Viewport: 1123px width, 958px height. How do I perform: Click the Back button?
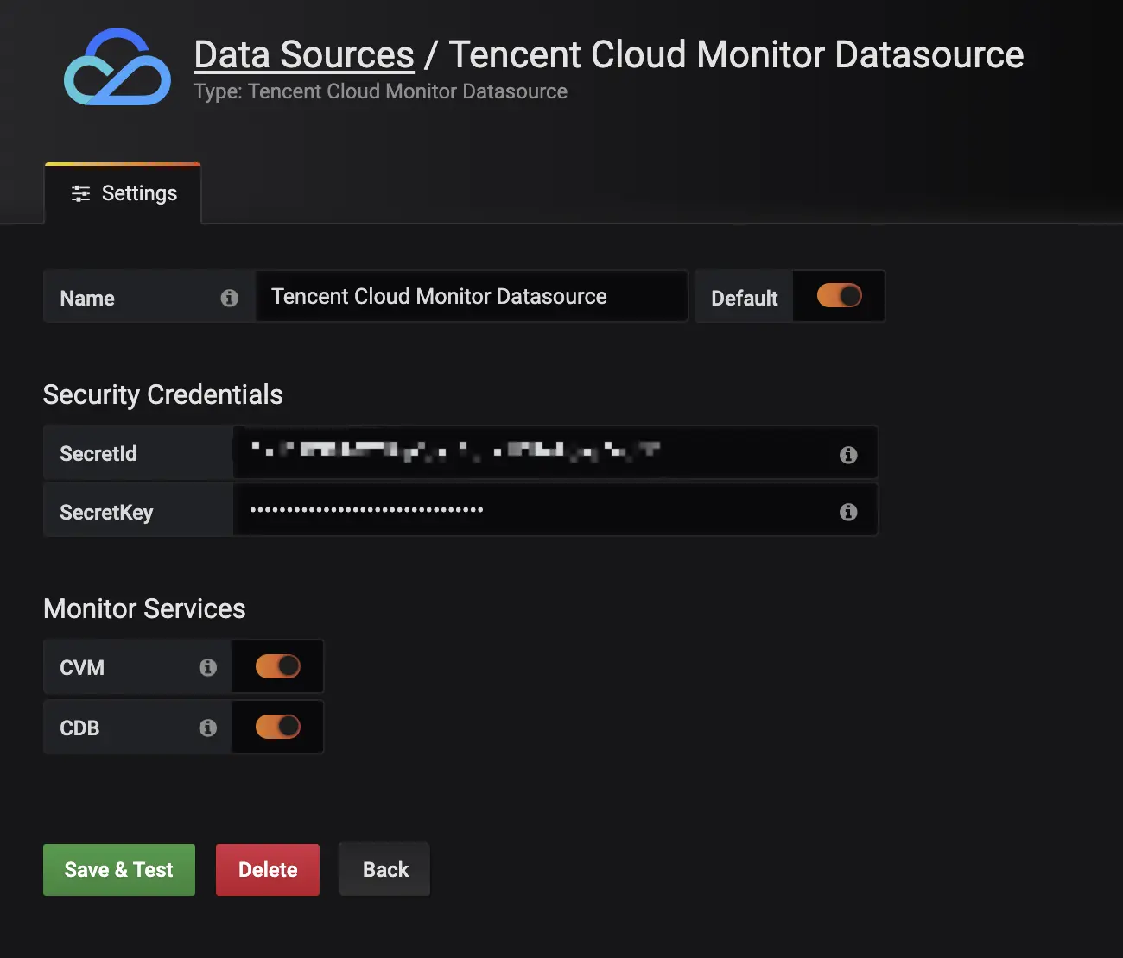[384, 868]
